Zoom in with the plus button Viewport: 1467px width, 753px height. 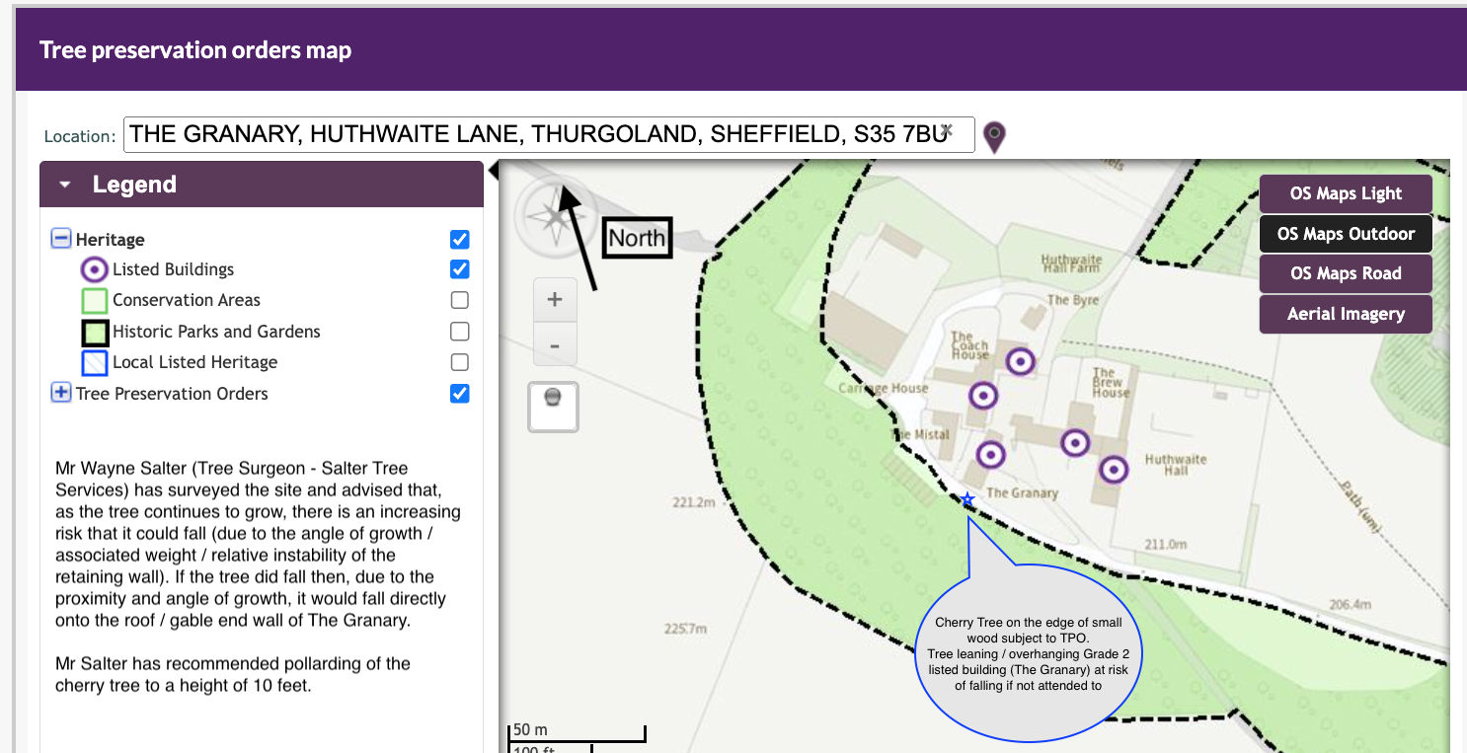pyautogui.click(x=555, y=299)
